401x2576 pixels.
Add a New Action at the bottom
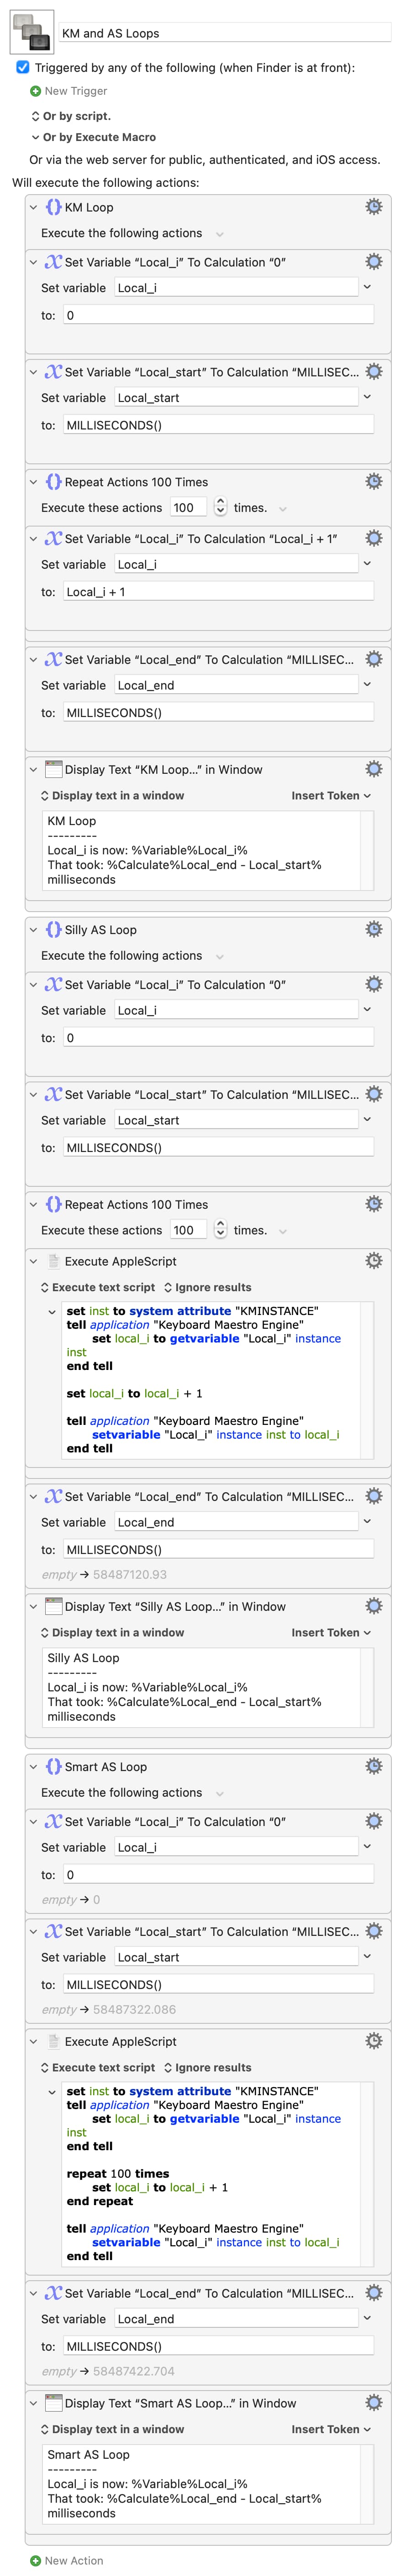point(67,2560)
